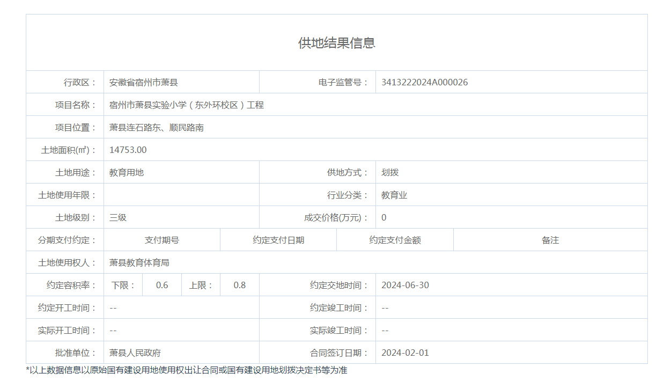Click the 支付期号 column header
The image size is (671, 381).
pos(162,240)
